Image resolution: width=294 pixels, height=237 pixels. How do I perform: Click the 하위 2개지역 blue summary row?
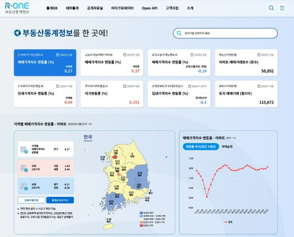[46, 186]
